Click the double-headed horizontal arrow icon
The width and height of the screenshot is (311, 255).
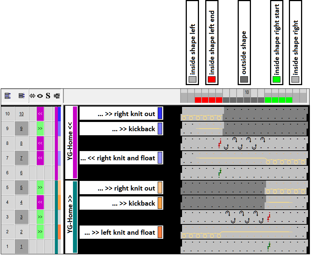pyautogui.click(x=32, y=96)
